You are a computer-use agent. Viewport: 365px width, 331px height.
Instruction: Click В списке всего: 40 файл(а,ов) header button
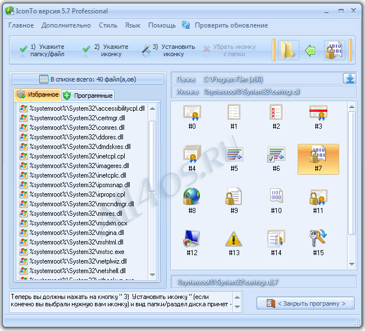[x=88, y=79]
